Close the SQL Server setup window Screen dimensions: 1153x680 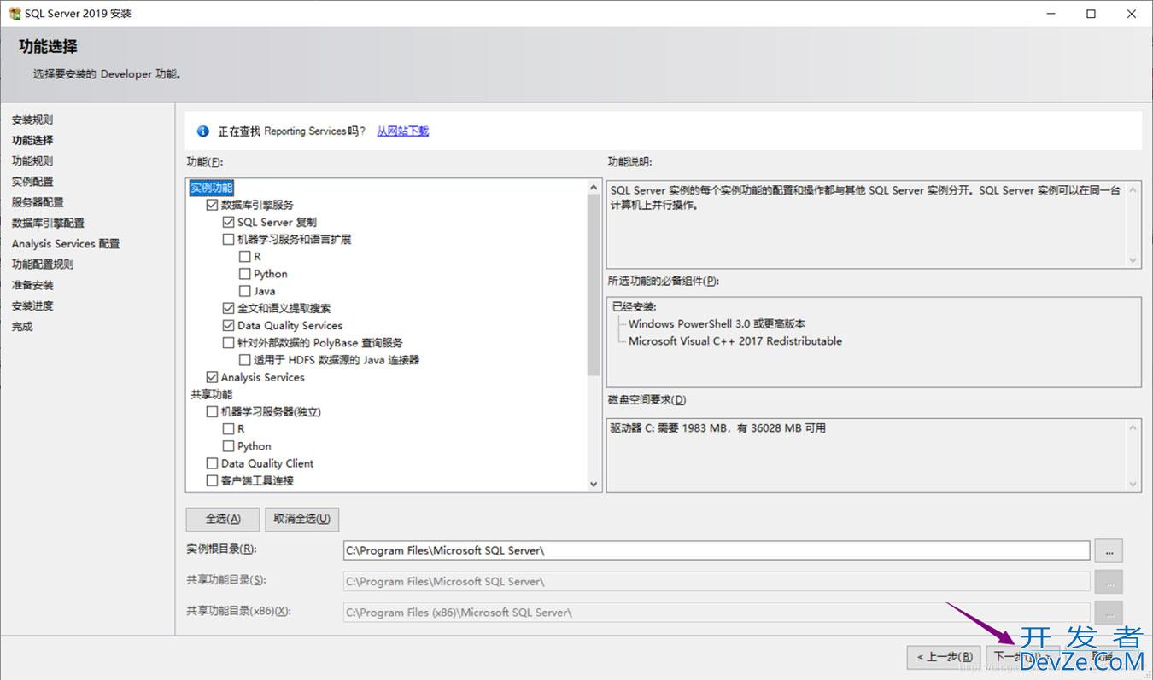[1131, 14]
